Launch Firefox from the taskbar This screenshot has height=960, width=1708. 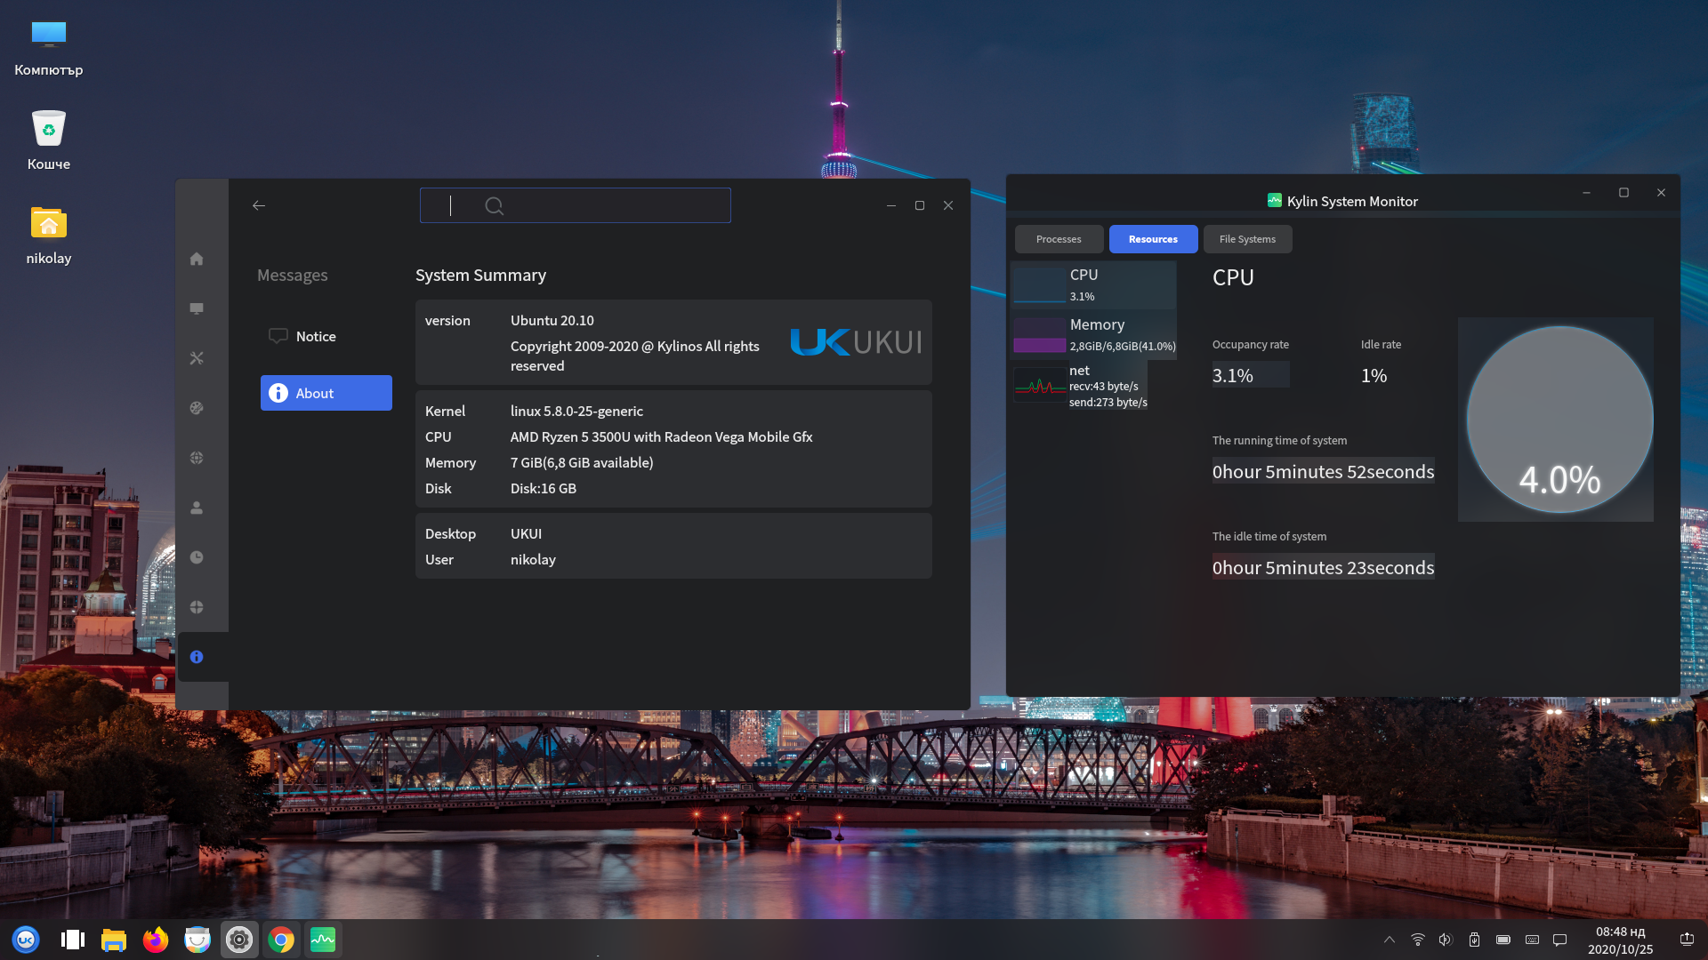click(156, 940)
